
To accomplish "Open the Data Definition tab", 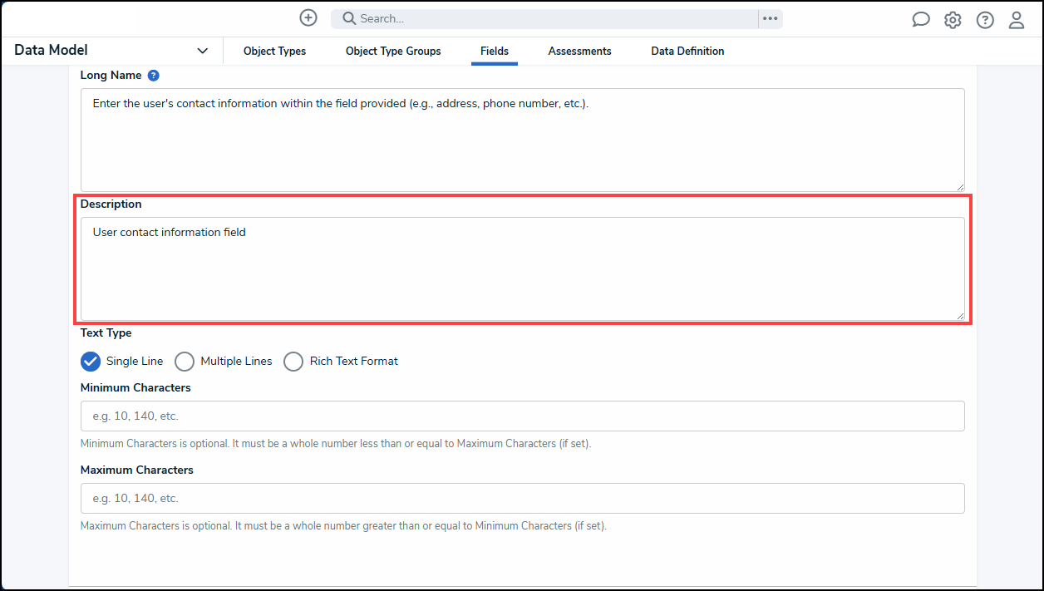I will coord(687,51).
